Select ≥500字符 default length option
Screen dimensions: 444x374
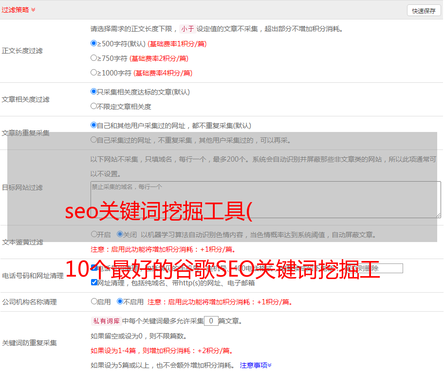click(94, 43)
